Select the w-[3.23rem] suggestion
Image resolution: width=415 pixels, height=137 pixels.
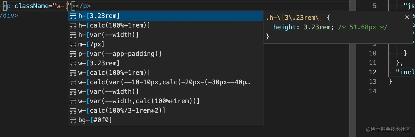(x=99, y=63)
